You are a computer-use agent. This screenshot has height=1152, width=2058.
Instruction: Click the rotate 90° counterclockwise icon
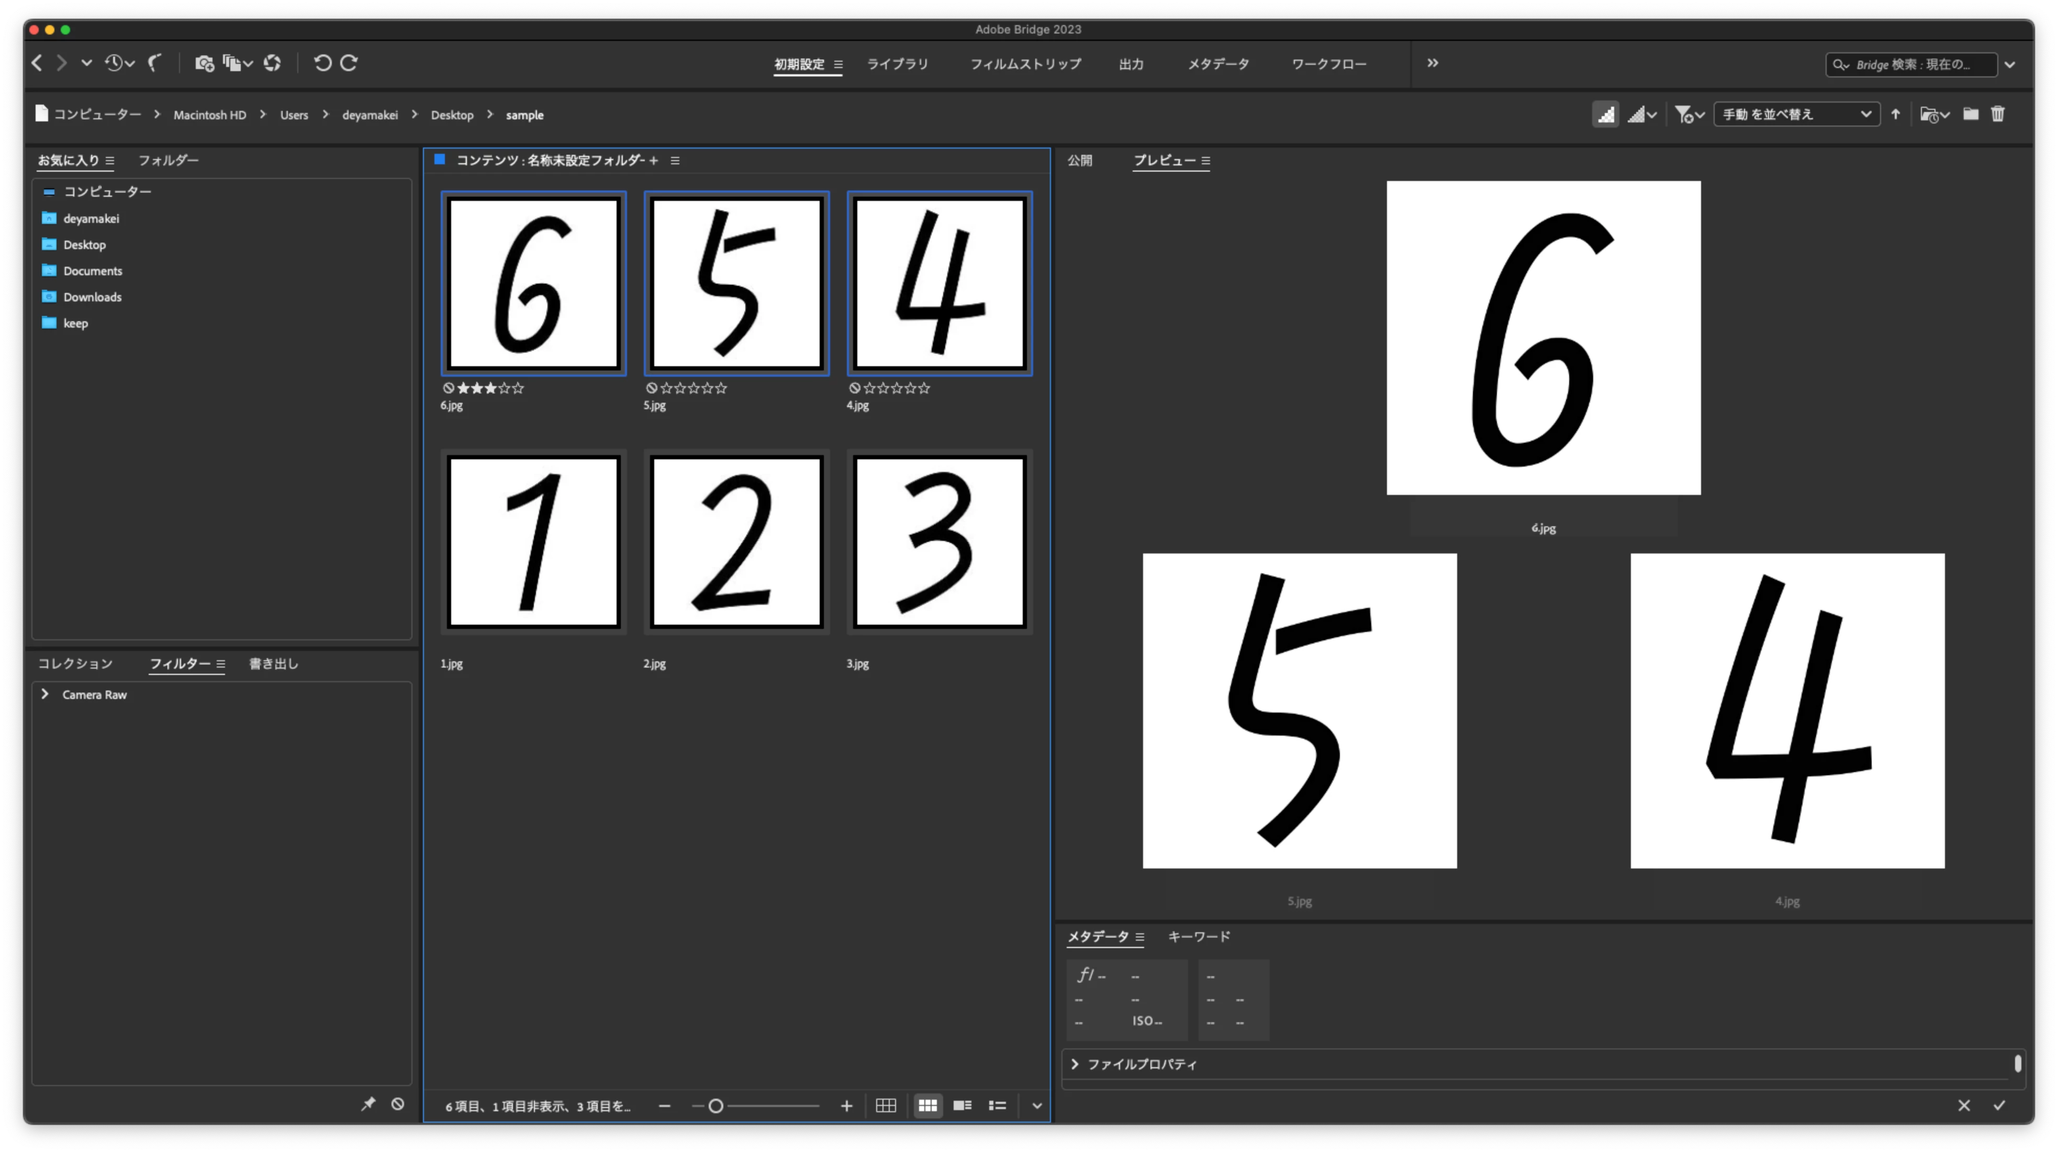point(322,63)
